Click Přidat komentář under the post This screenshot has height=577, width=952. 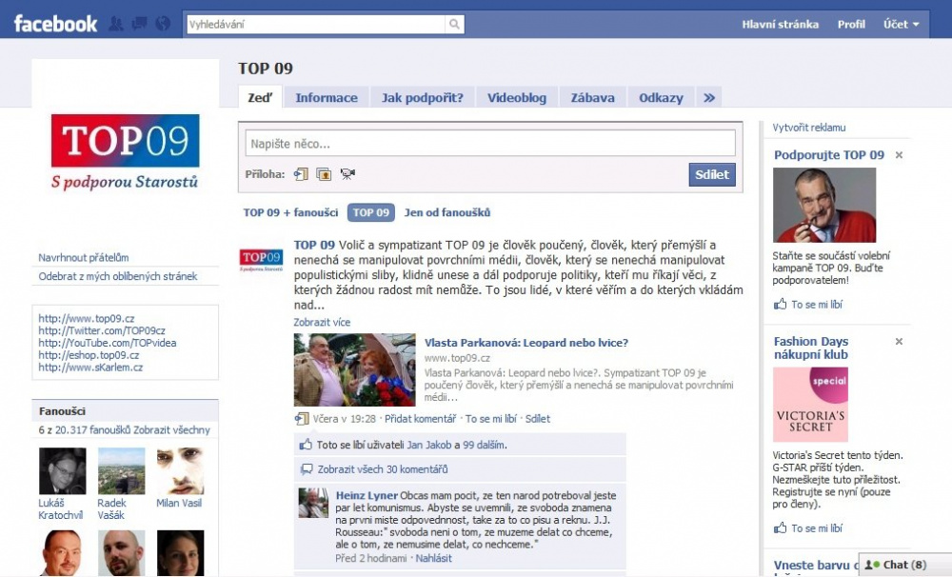point(420,419)
